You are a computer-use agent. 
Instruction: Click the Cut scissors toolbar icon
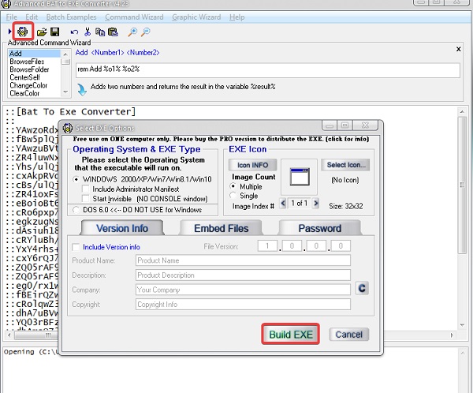click(x=87, y=32)
